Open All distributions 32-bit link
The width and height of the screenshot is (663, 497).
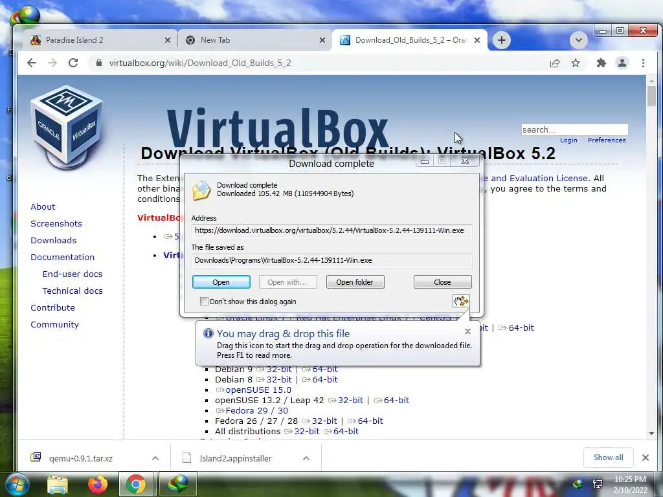click(x=306, y=432)
